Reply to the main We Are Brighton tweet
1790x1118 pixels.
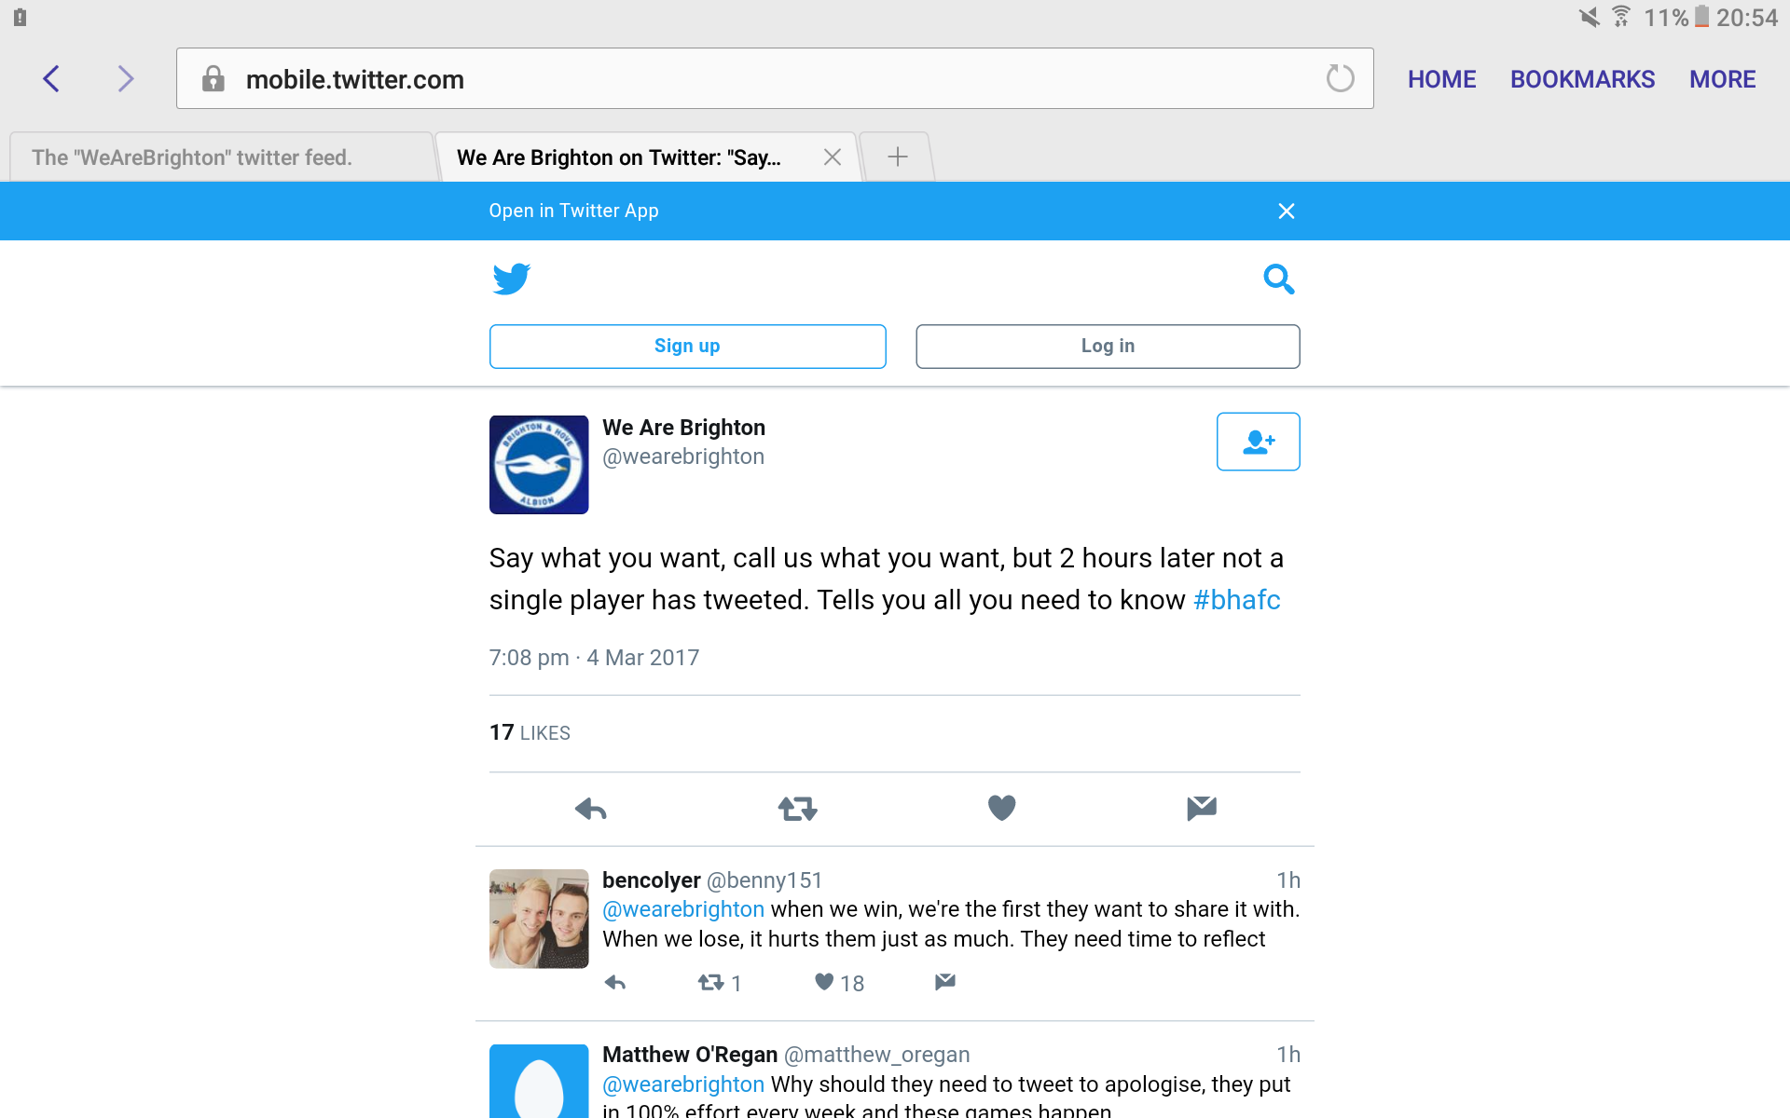click(x=591, y=809)
